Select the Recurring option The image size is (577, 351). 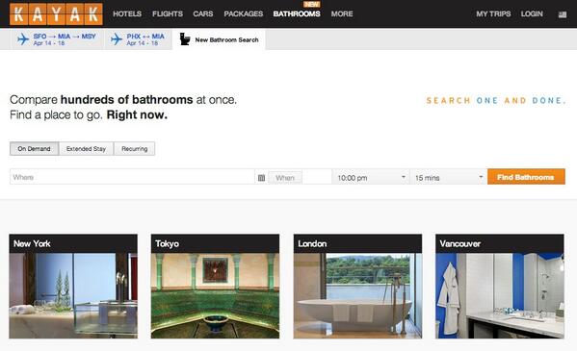(134, 149)
